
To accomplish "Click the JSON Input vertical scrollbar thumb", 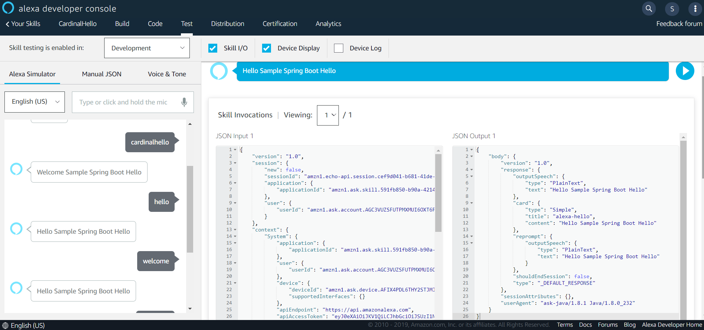I will coord(438,193).
